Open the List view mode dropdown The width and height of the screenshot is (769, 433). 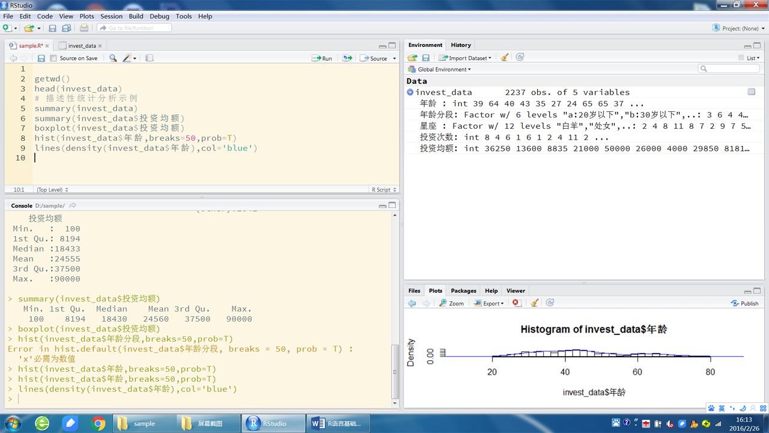click(x=749, y=58)
